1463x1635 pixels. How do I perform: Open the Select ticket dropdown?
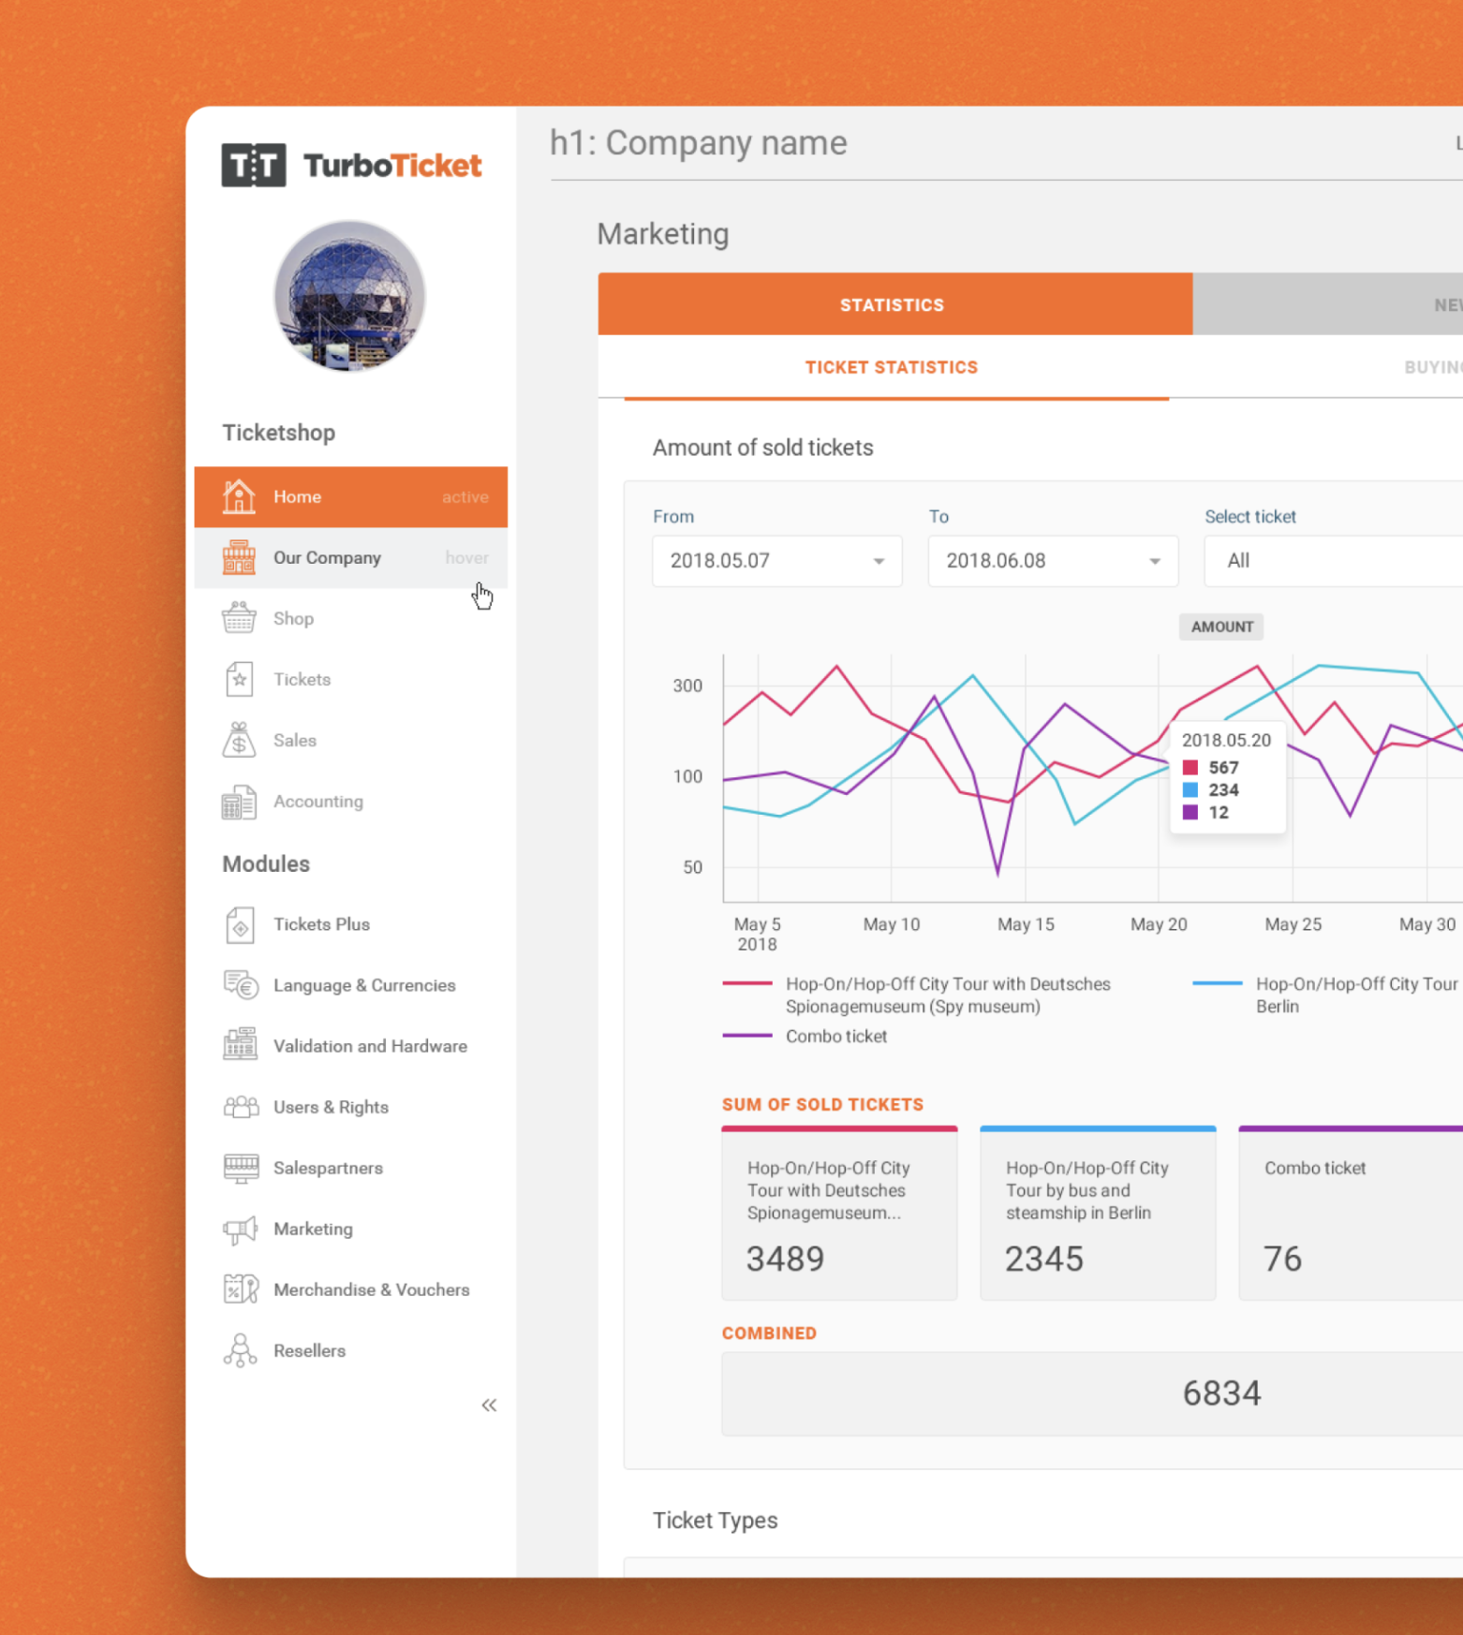[1334, 561]
